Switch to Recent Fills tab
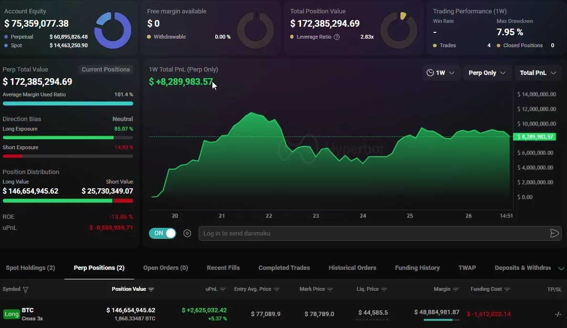Screen dimensions: 567x328 coord(223,267)
